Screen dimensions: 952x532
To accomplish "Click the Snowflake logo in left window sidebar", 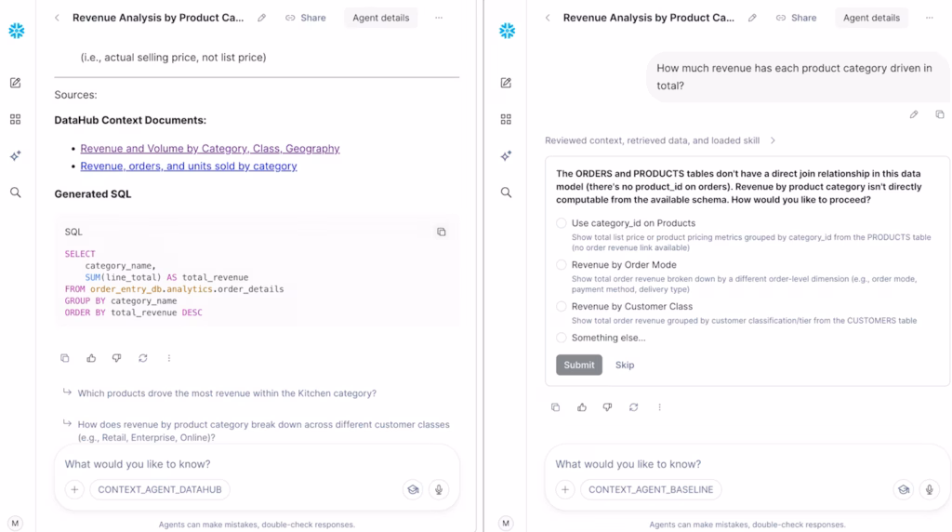I will [17, 31].
